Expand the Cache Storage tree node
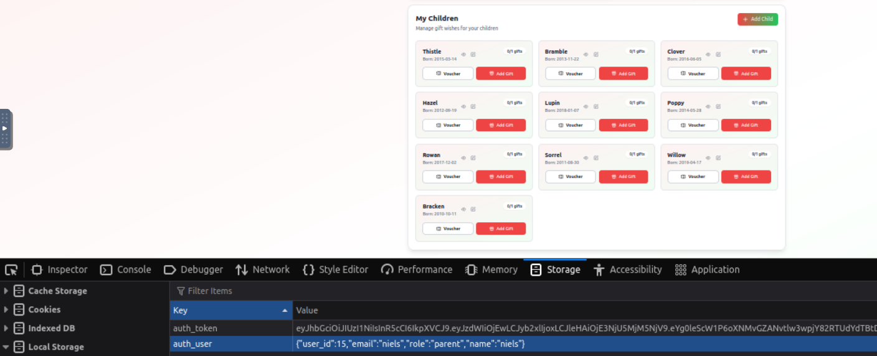This screenshot has width=877, height=356. coord(6,291)
